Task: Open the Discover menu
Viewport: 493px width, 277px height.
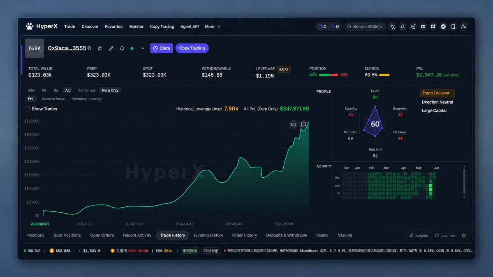Action: point(90,27)
